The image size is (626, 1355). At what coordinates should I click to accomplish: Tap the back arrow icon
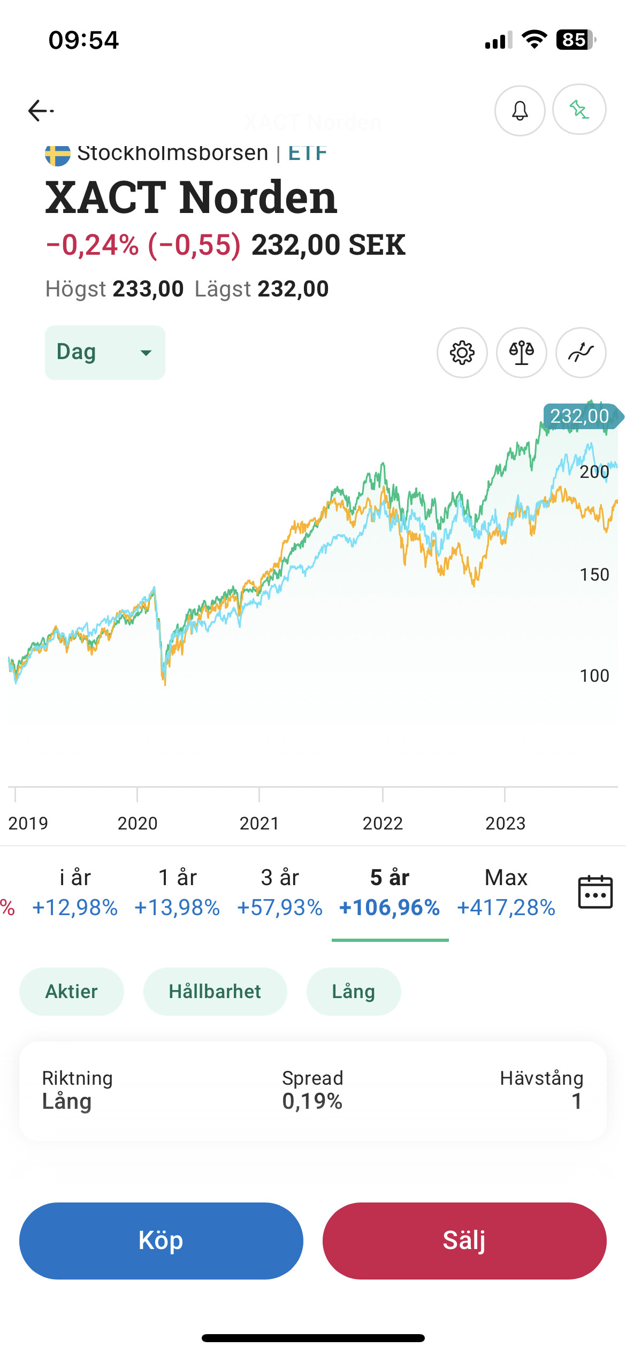point(41,111)
